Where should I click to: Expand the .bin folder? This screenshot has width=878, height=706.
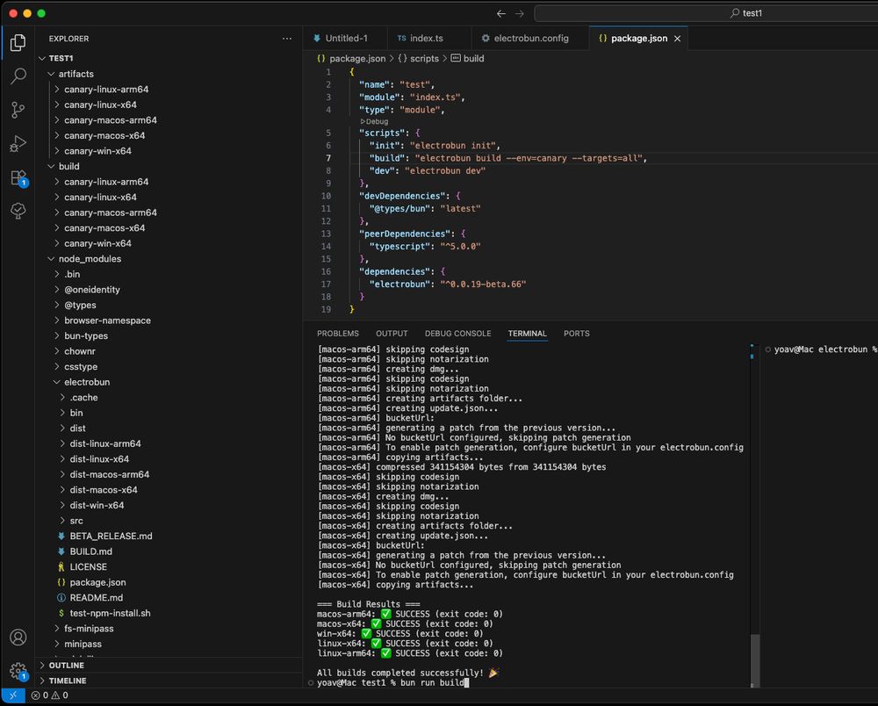168,274
